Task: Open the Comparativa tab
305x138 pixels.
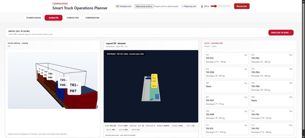Action: (x=92, y=18)
